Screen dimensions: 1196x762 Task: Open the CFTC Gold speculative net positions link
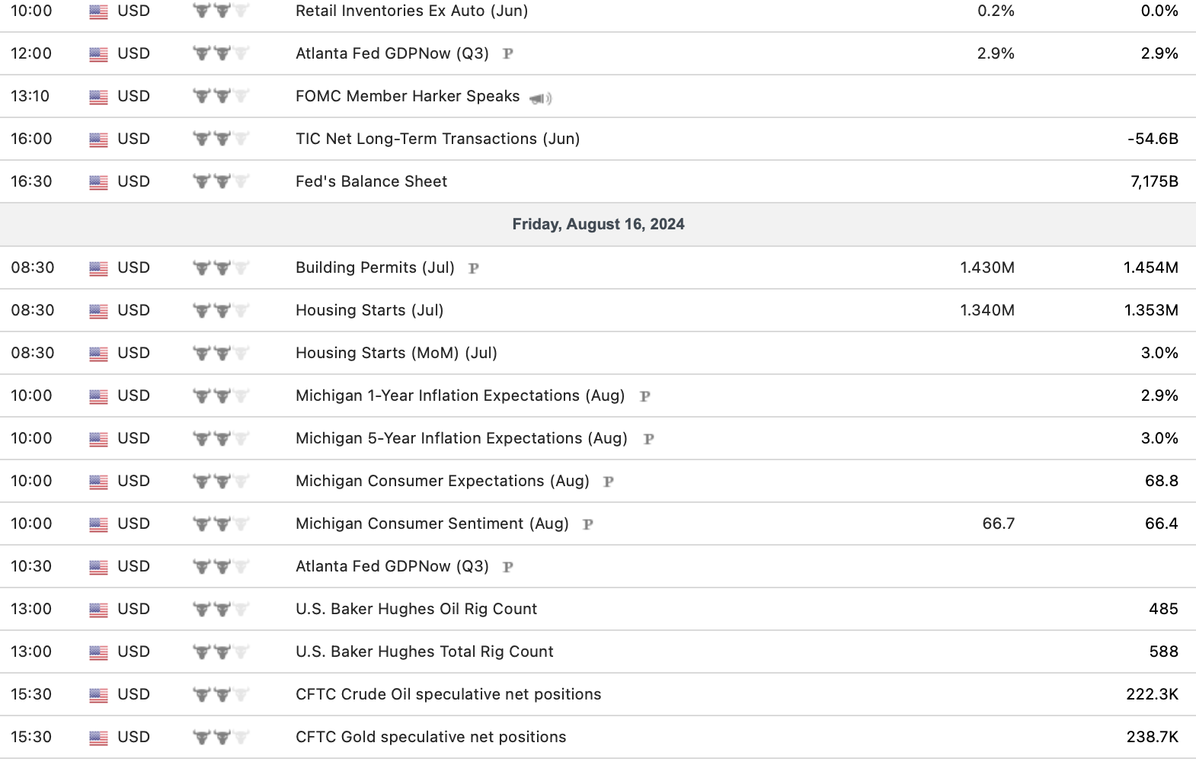pyautogui.click(x=430, y=737)
